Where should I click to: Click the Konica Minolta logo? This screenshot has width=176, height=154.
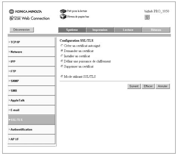click(25, 11)
